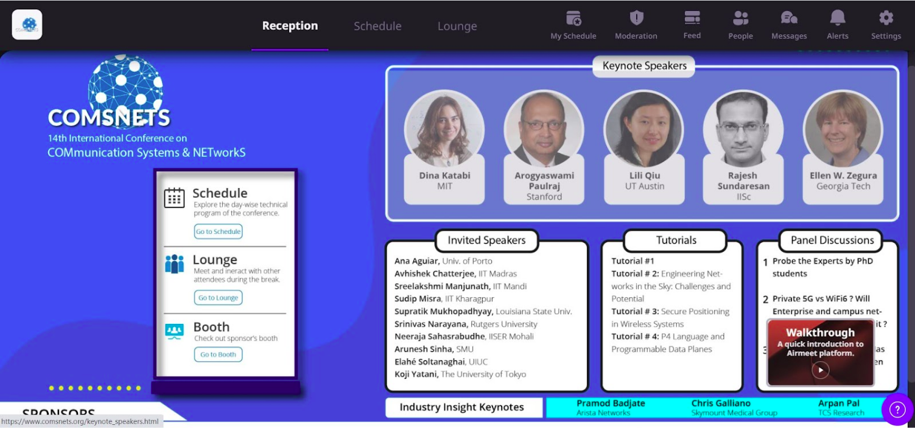915x428 pixels.
Task: Click the people icon beside Lounge
Action: tap(174, 264)
